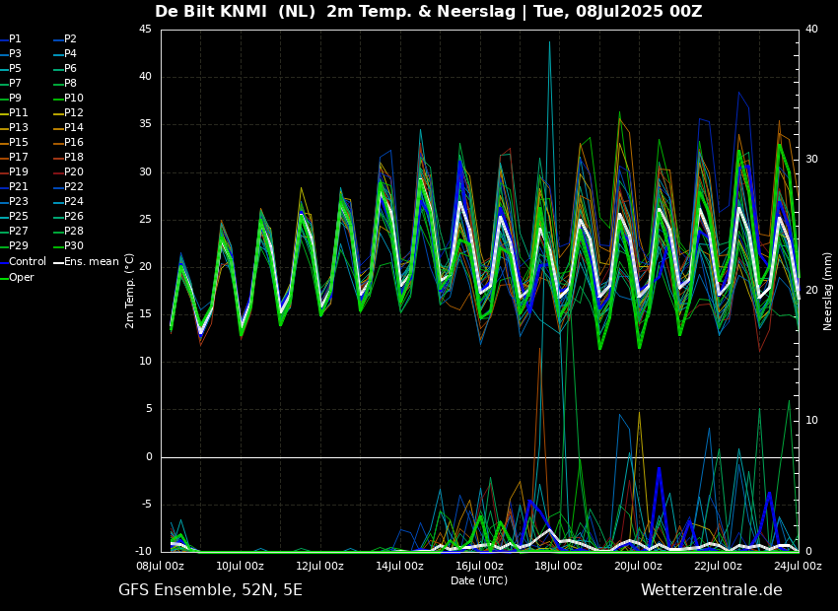Screen dimensions: 838x611
Task: Open the Wetterzentrale.de watermark link
Action: (711, 590)
